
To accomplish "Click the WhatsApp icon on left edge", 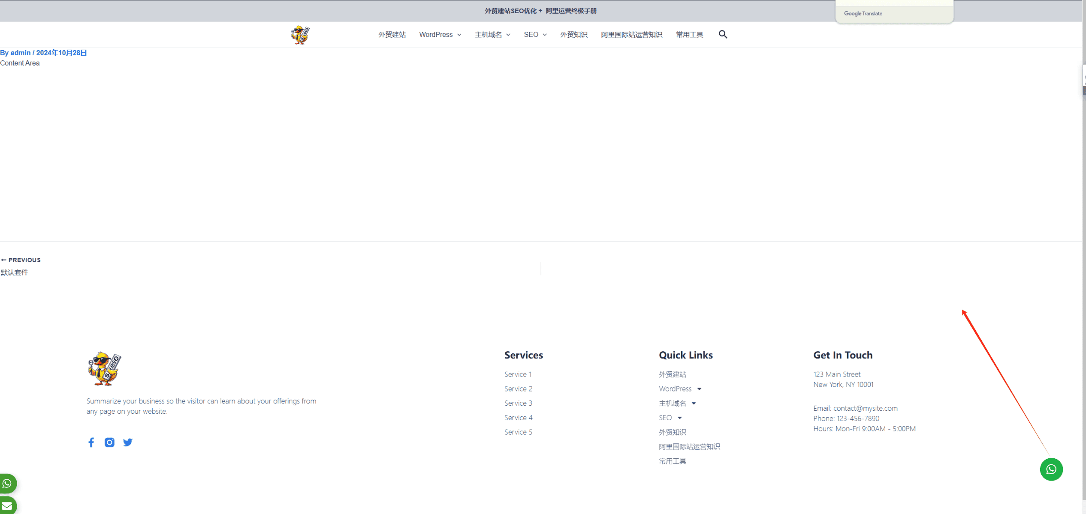I will point(7,484).
